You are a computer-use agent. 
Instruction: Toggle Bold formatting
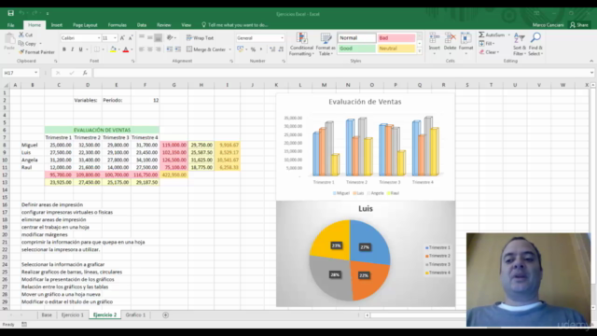[x=64, y=49]
